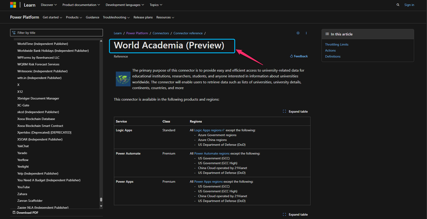Select Writesonic (Independent Publisher)
Viewport: 427px width, 219px height.
coord(42,71)
